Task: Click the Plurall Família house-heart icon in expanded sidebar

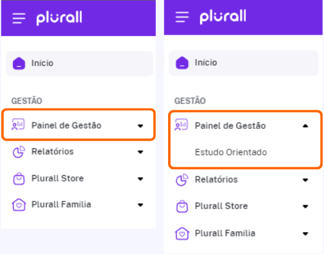Action: pyautogui.click(x=182, y=233)
